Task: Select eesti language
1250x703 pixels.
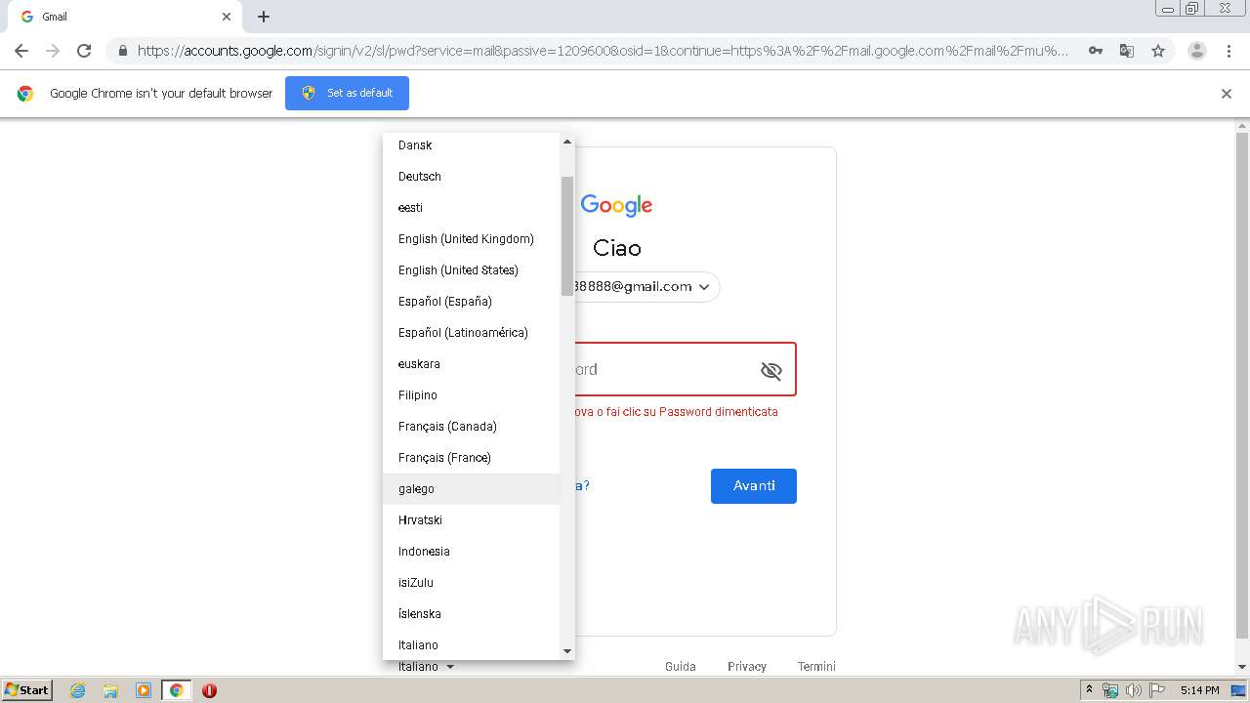Action: click(x=471, y=208)
